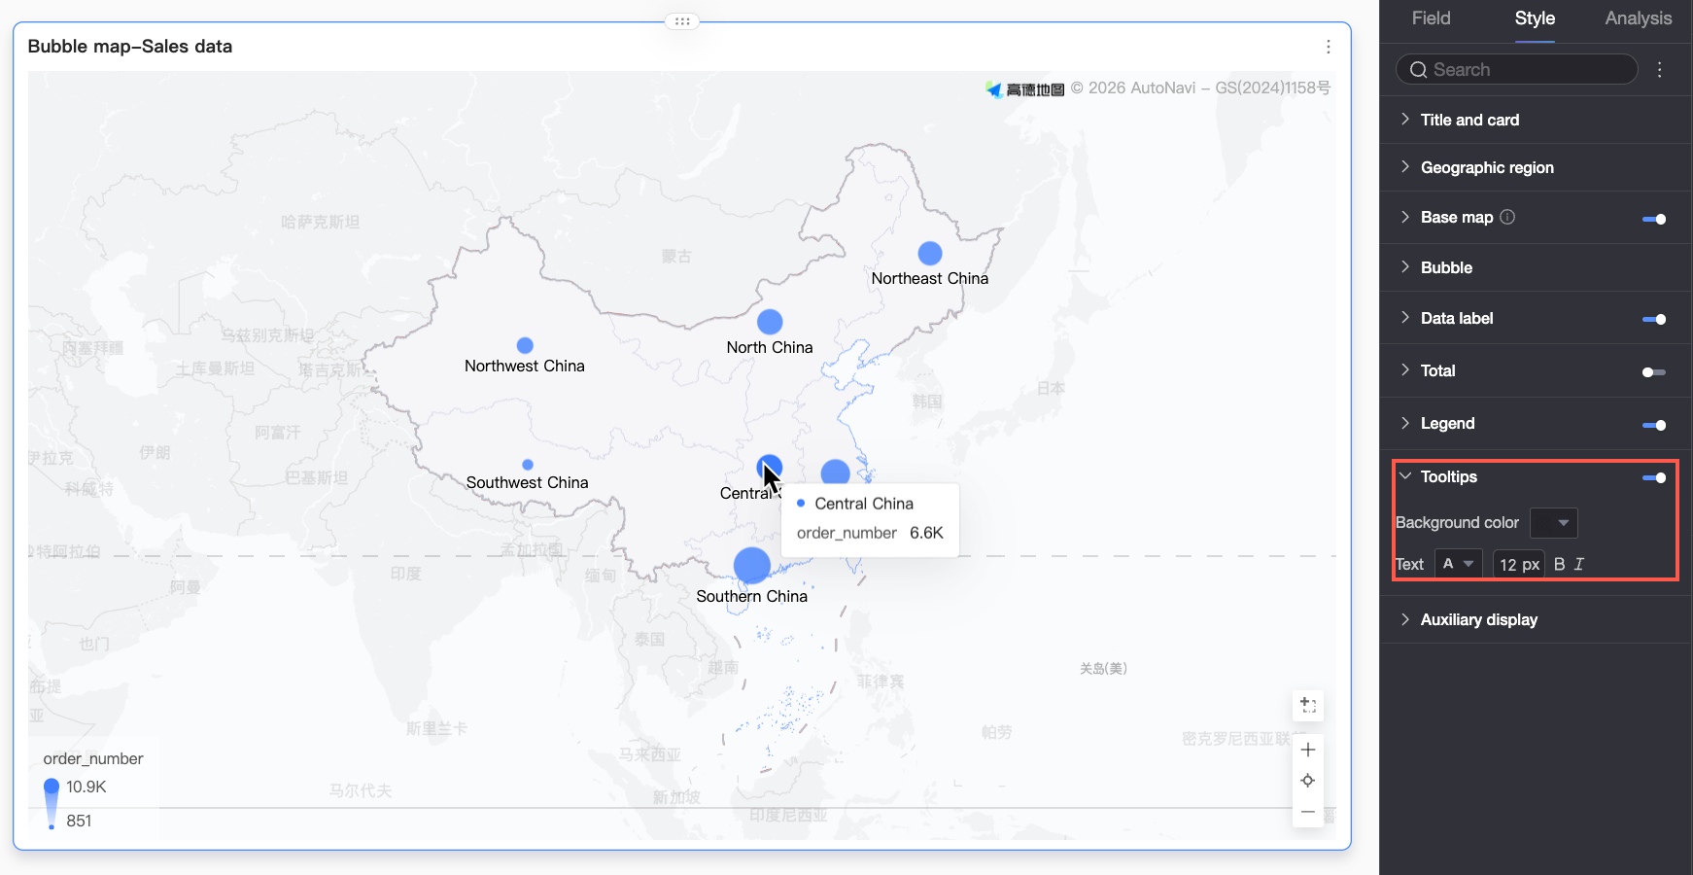Zoom out of the map with the minus button
Screen dimensions: 1693x875
[x=1308, y=812]
